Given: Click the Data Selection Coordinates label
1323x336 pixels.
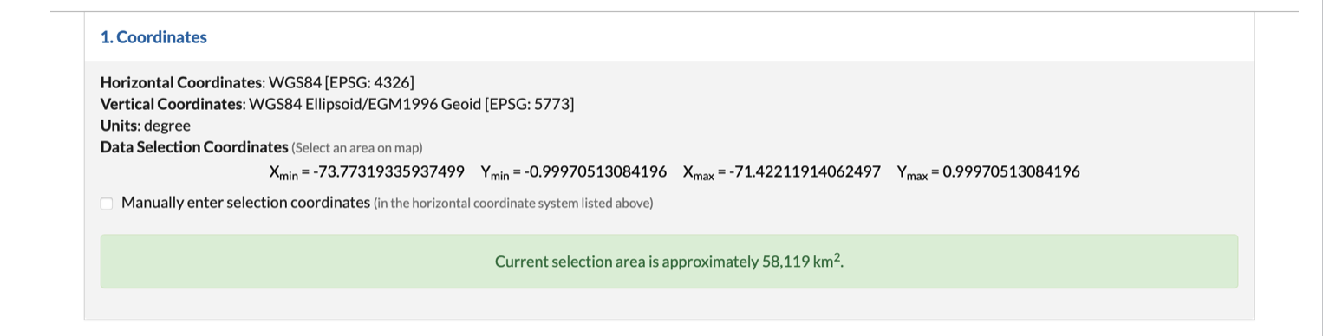Looking at the screenshot, I should tap(194, 147).
